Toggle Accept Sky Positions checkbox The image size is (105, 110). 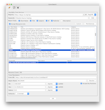pyautogui.click(x=81, y=84)
